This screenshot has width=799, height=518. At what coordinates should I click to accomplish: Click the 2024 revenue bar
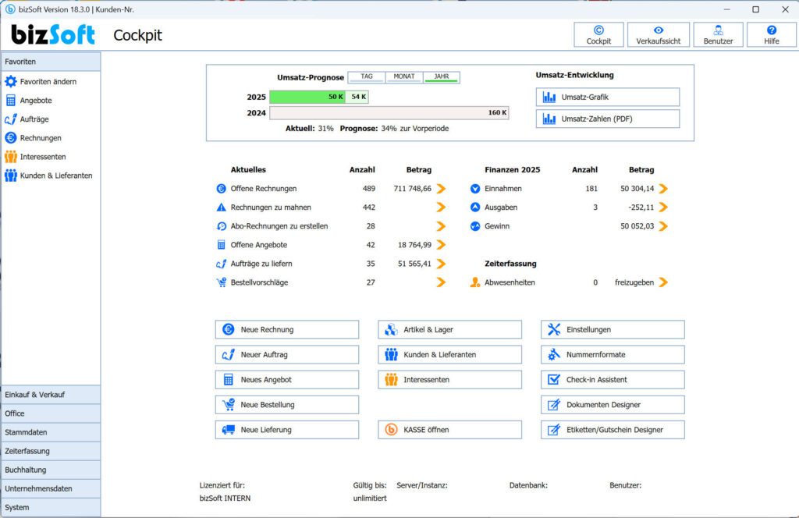[389, 112]
